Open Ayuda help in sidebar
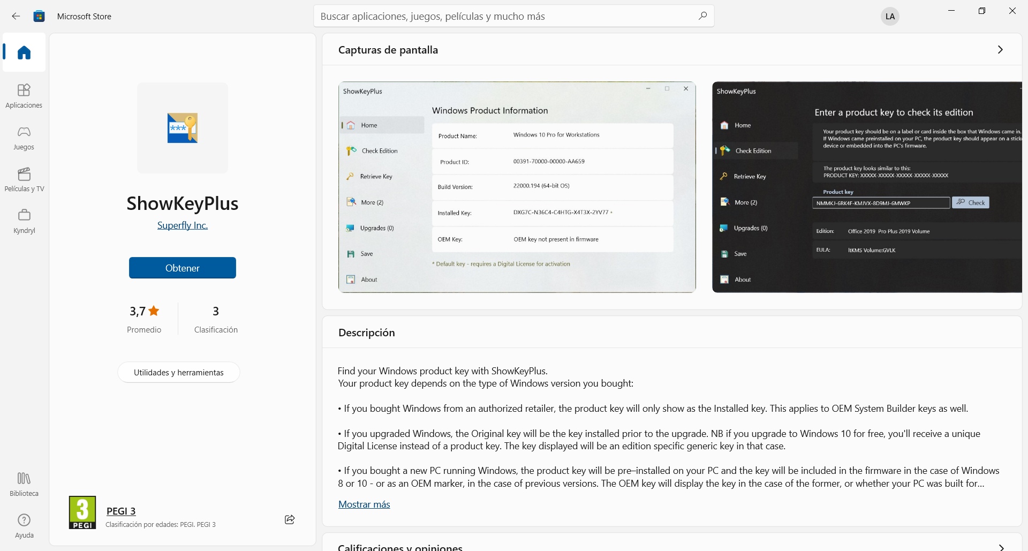The image size is (1028, 551). (x=24, y=526)
